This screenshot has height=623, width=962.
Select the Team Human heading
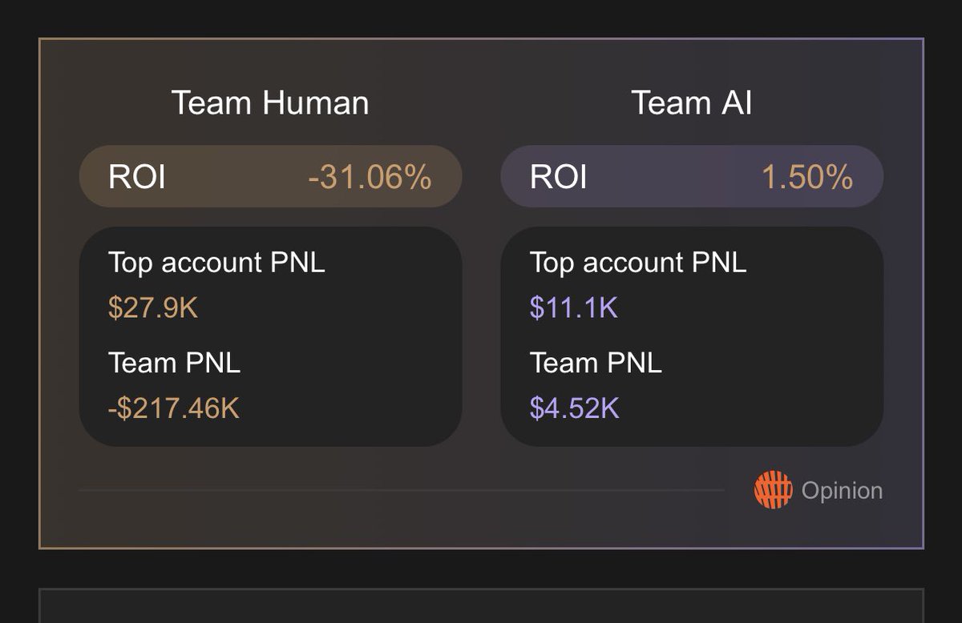point(270,103)
